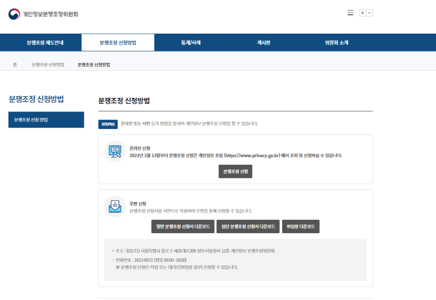
Task: Click the online application computer icon
Action: (x=115, y=151)
